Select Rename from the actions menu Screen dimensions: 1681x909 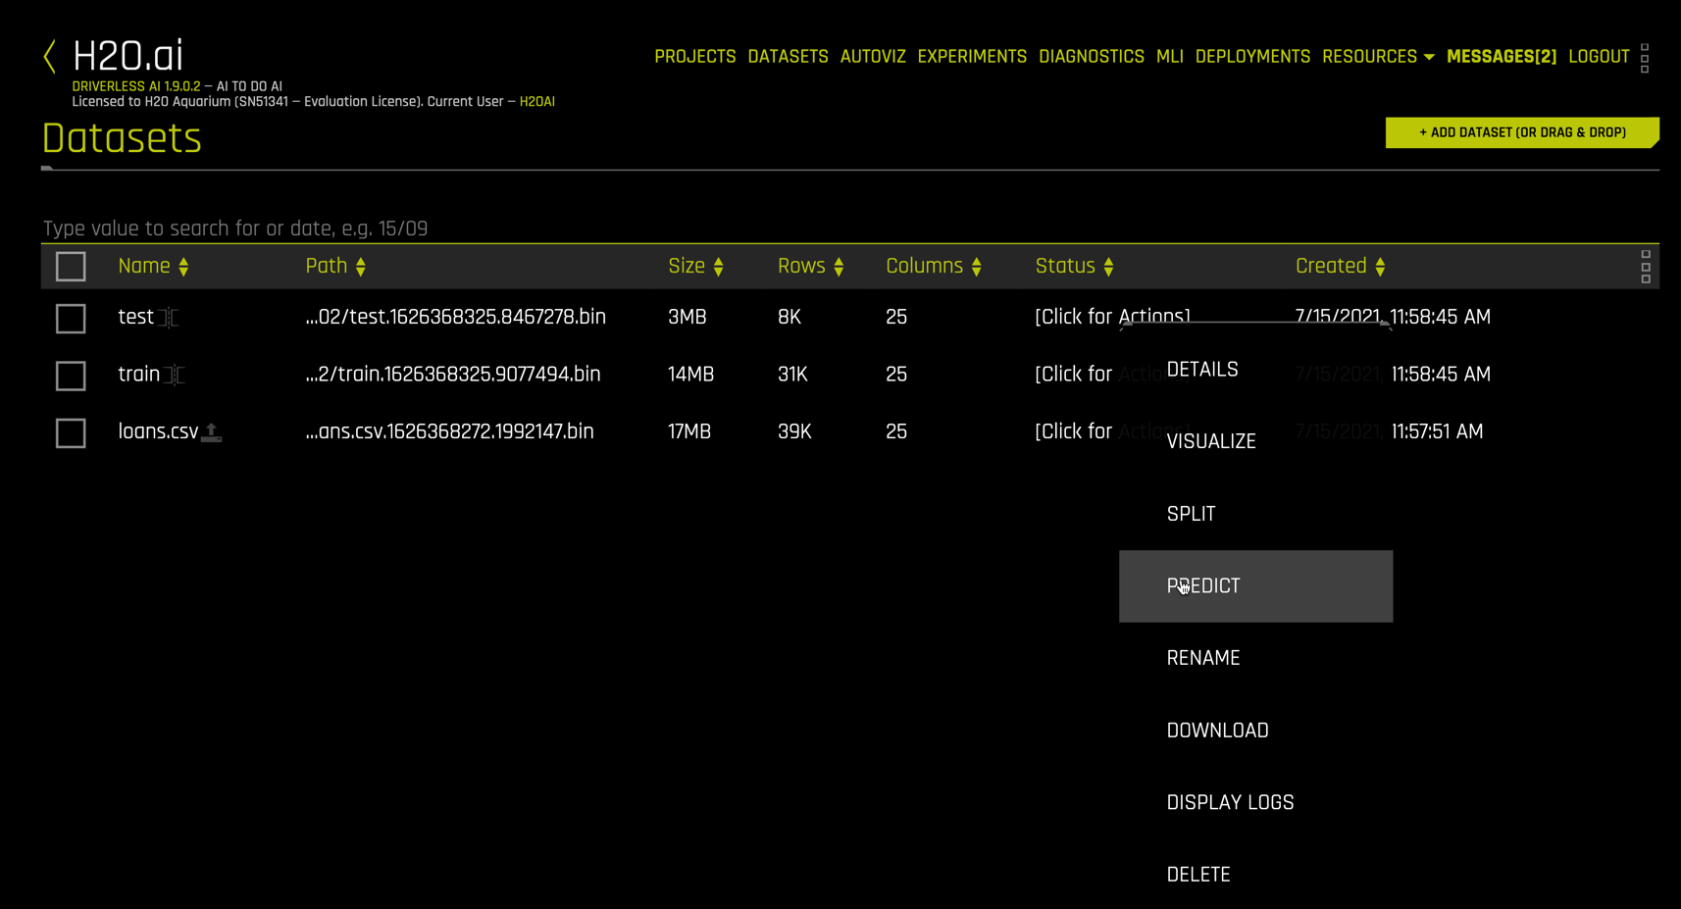click(1255, 658)
